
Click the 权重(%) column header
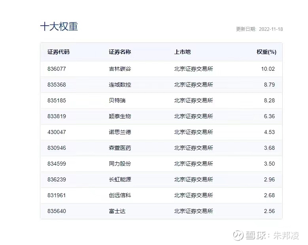[x=266, y=52]
